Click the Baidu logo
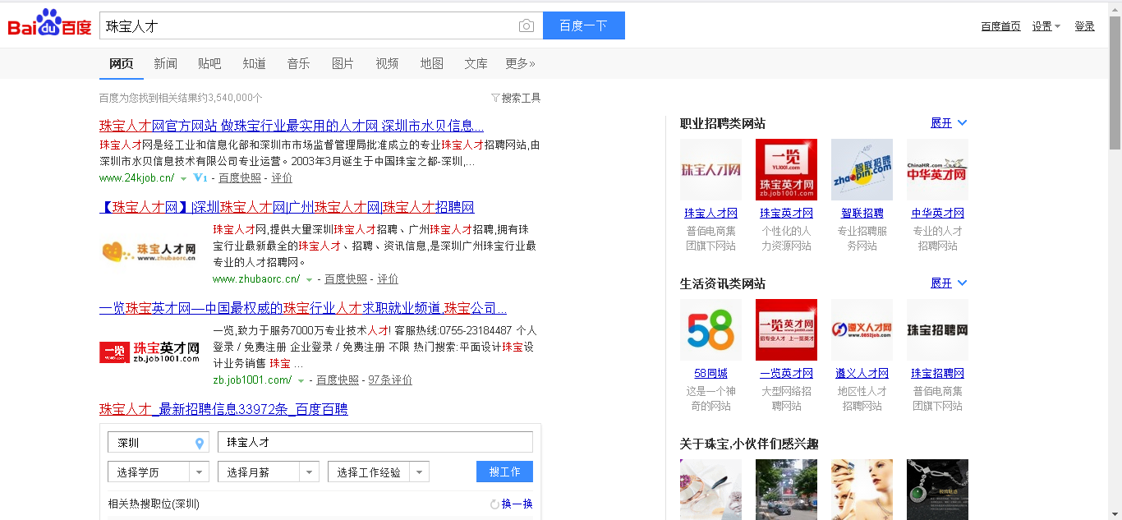The height and width of the screenshot is (520, 1122). (49, 25)
